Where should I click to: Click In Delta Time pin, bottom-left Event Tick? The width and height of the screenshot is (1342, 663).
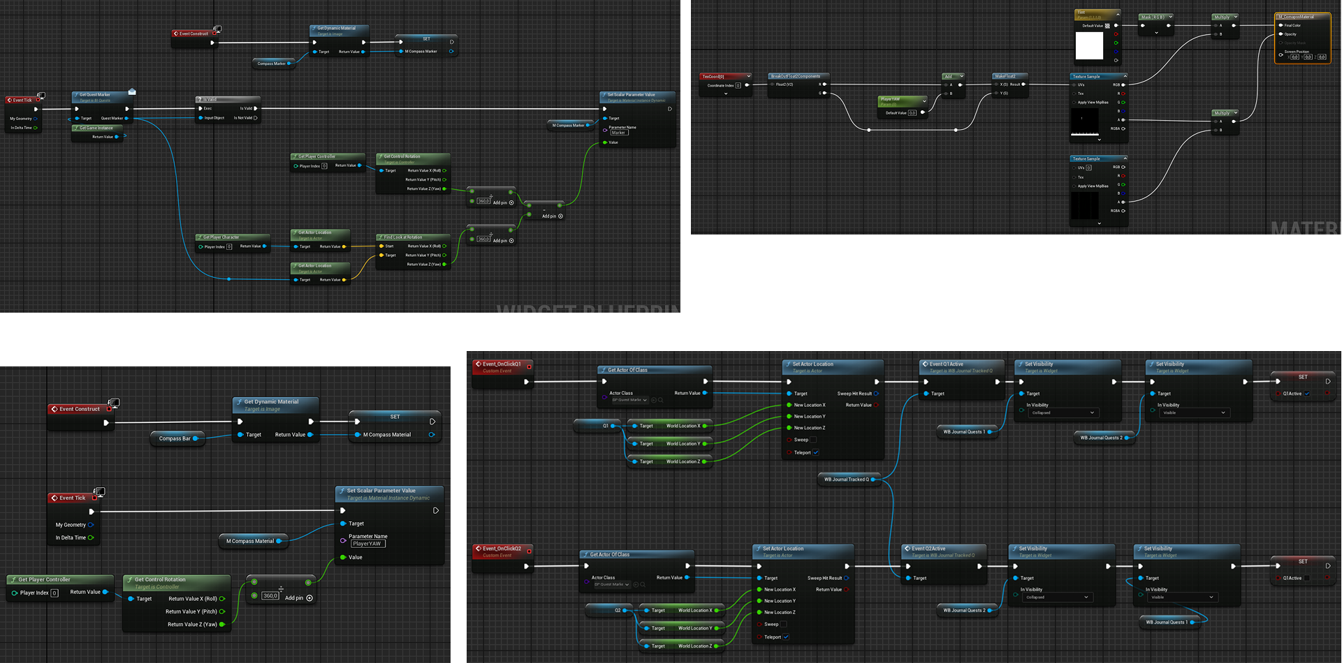point(91,537)
